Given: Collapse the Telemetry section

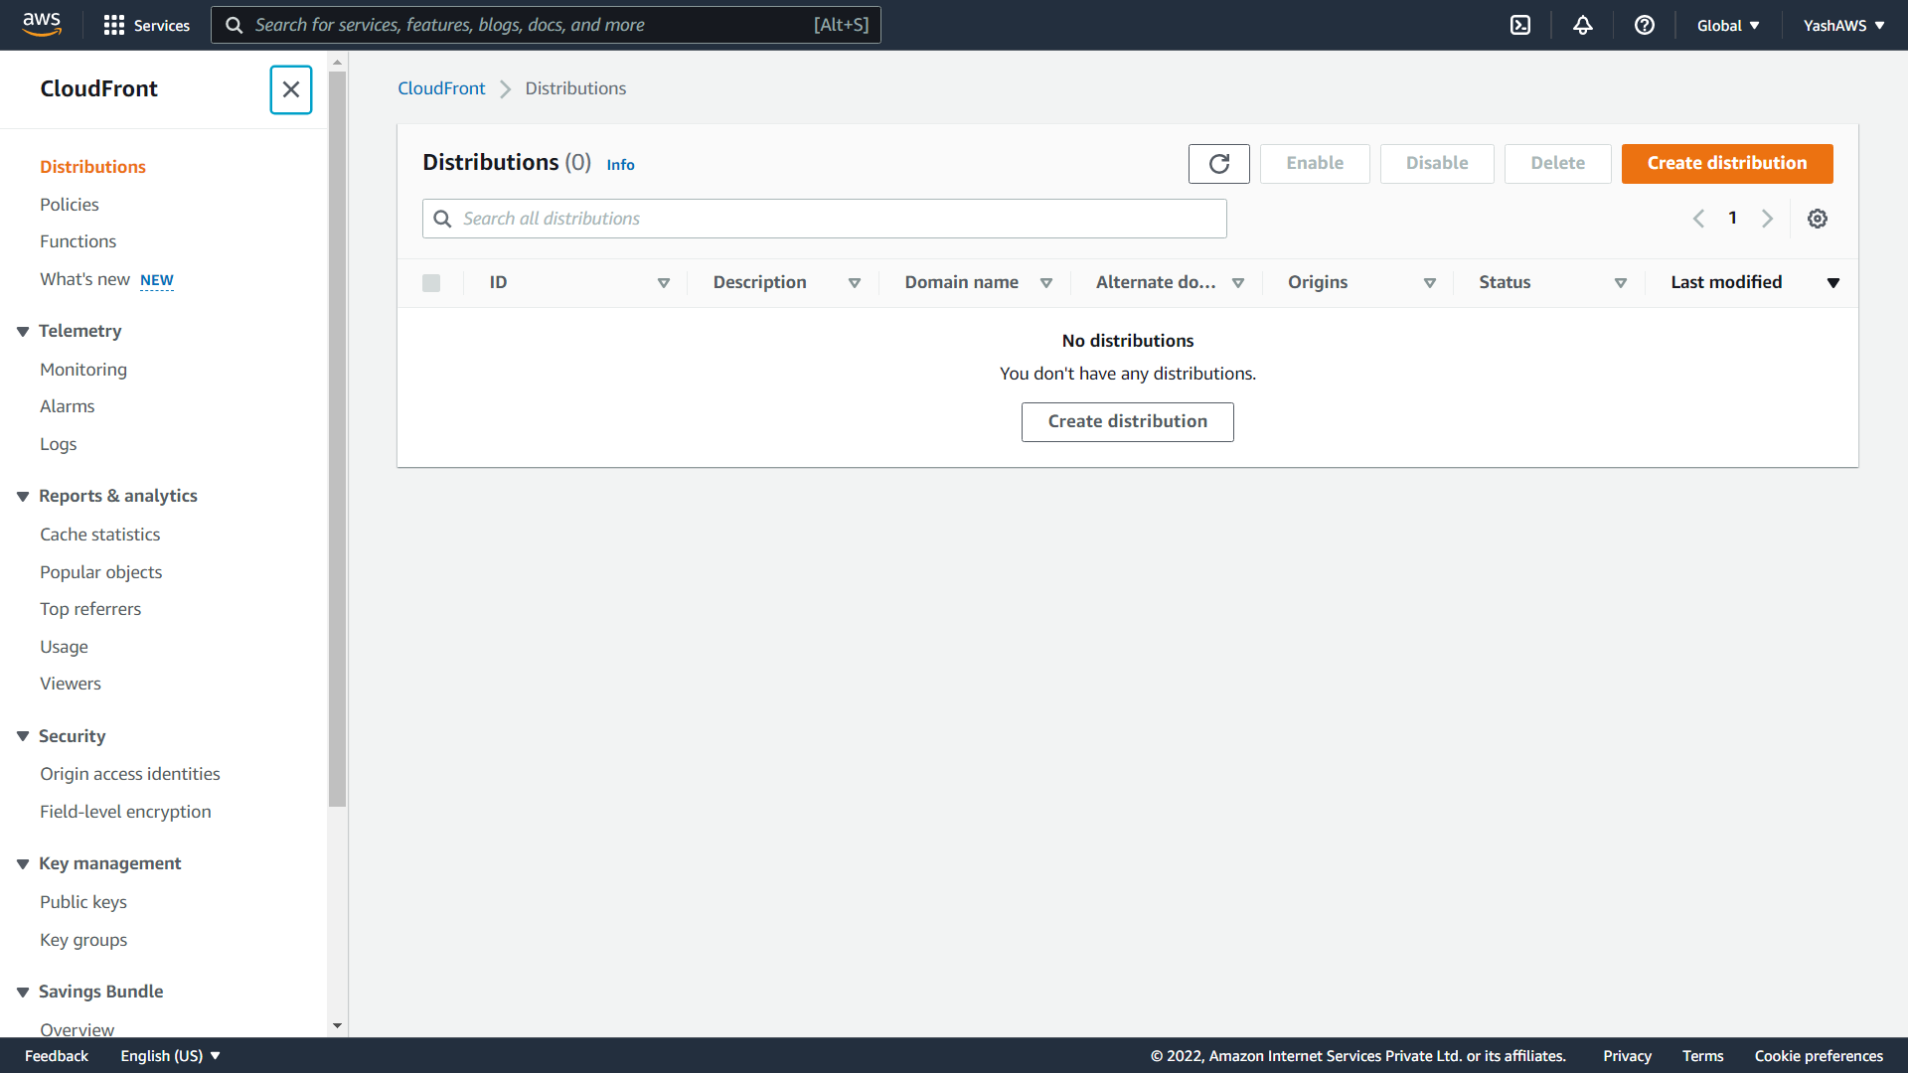Looking at the screenshot, I should tap(23, 332).
